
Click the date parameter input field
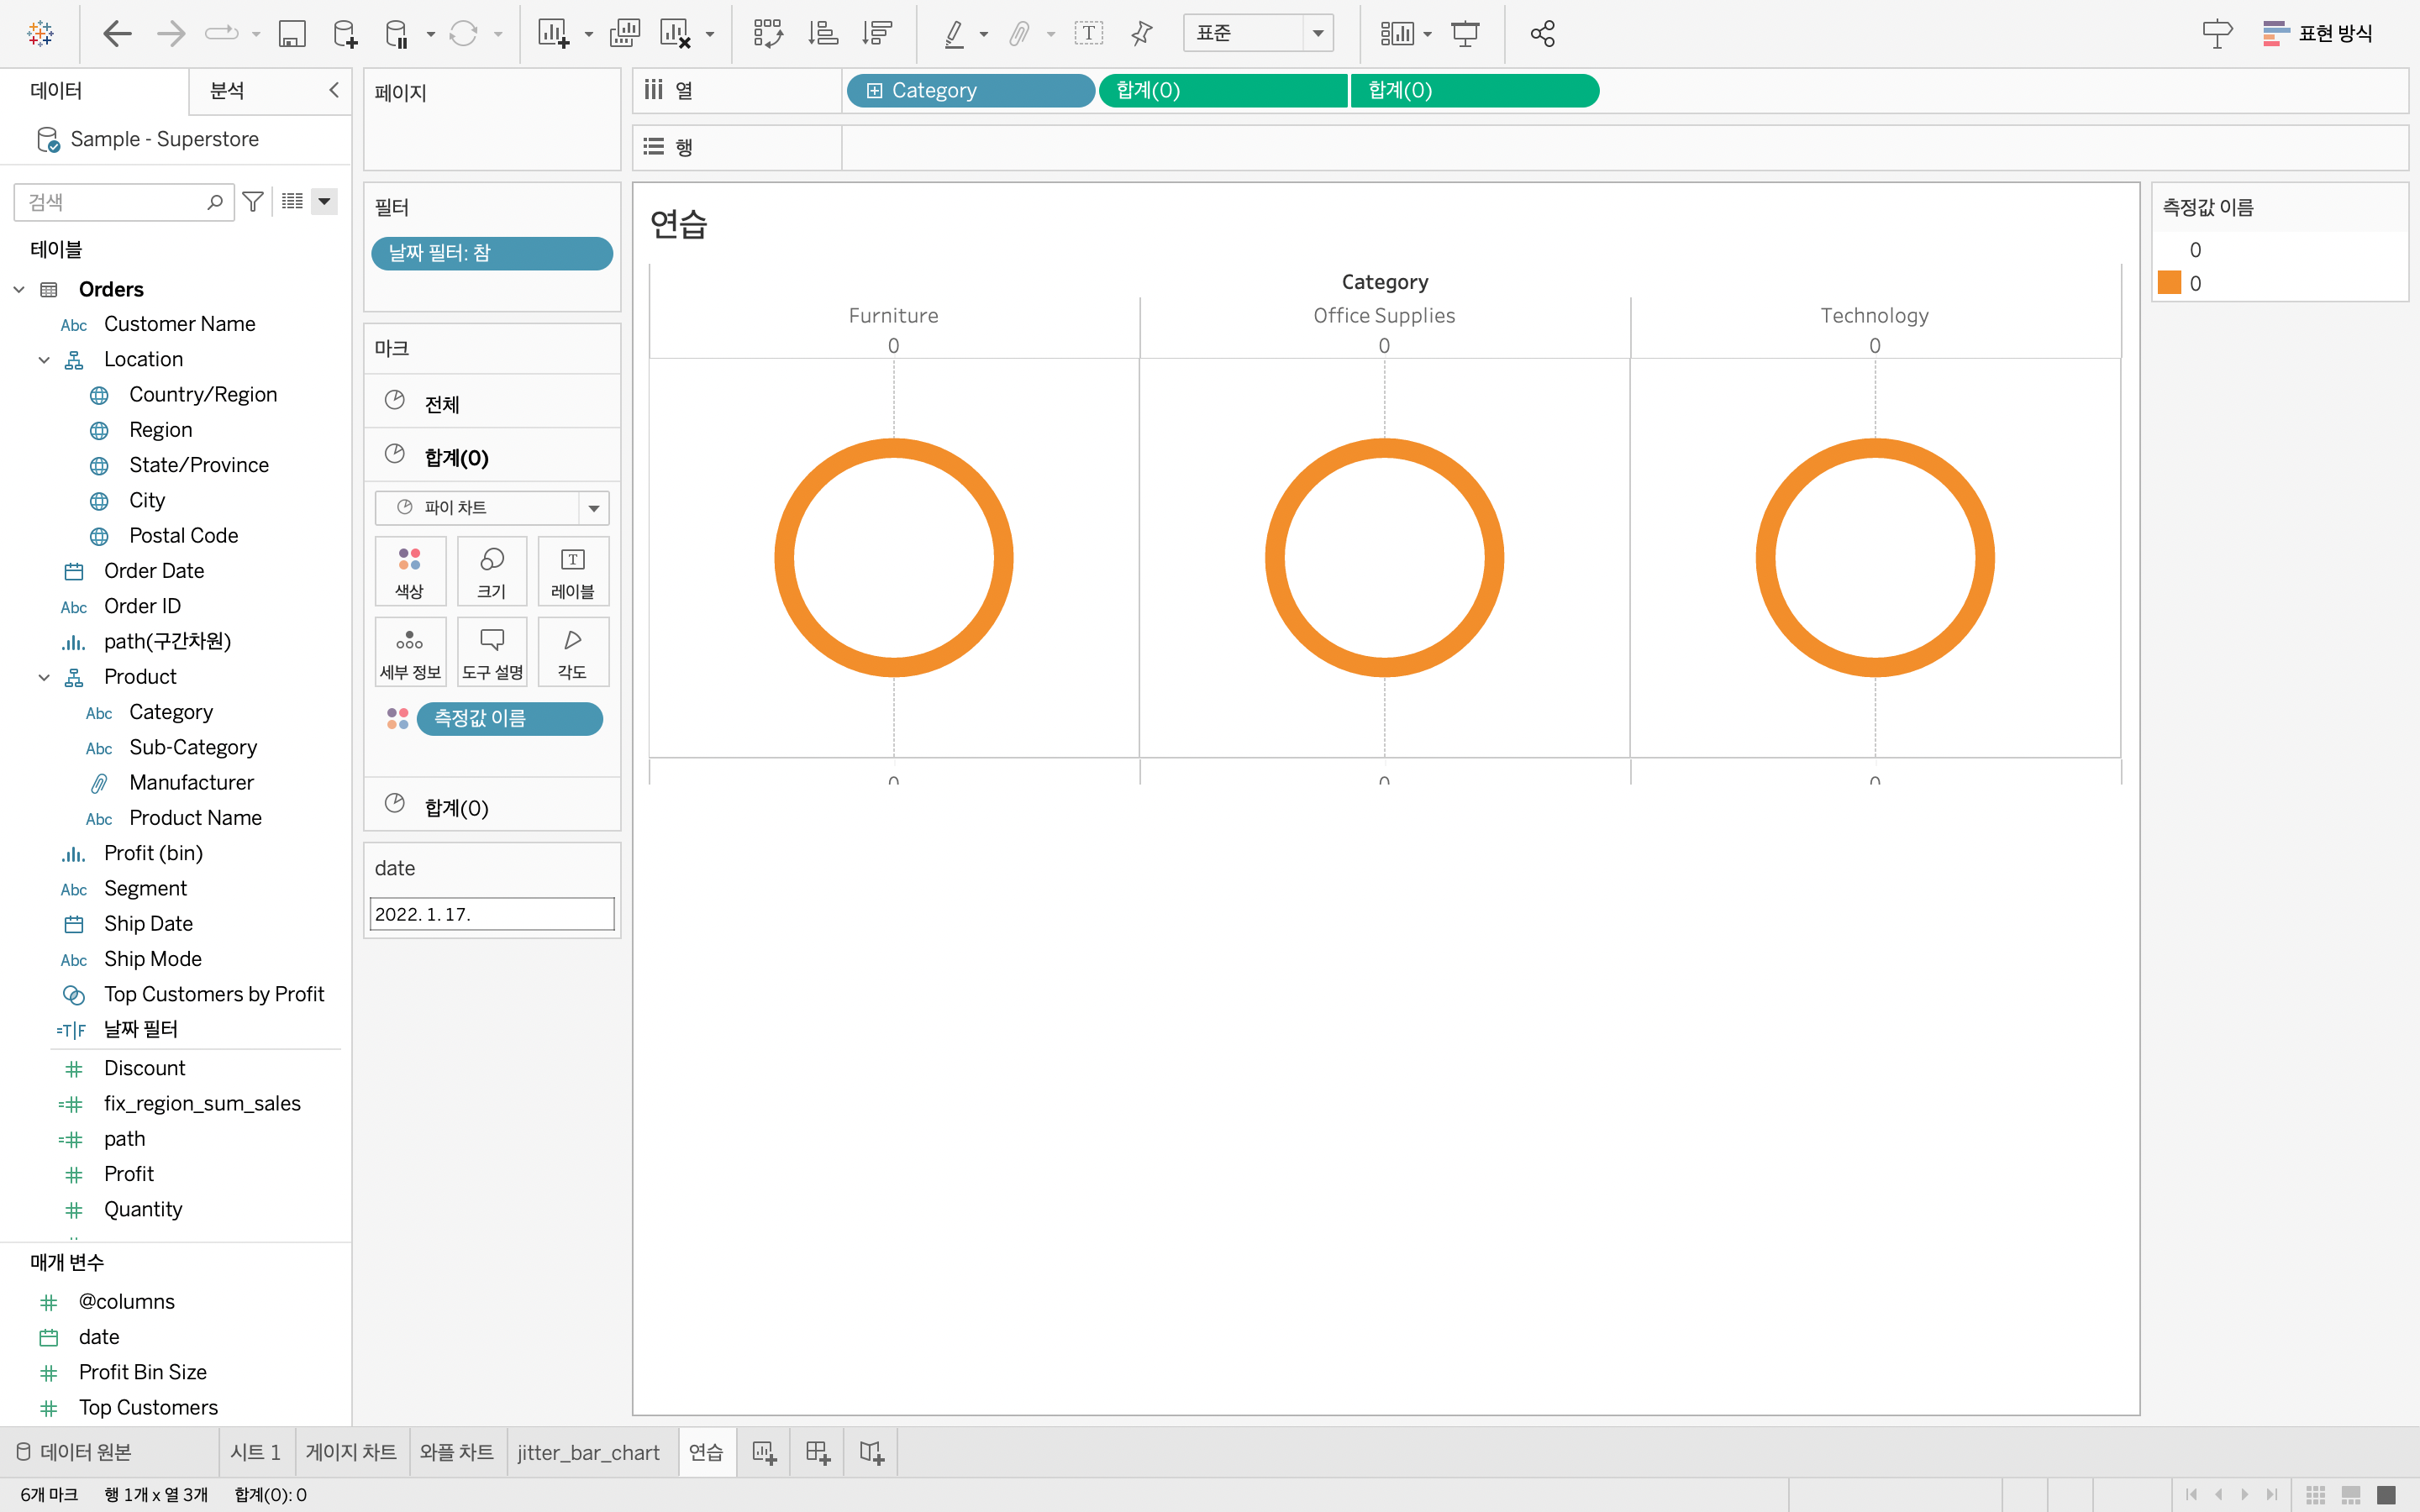(x=491, y=914)
